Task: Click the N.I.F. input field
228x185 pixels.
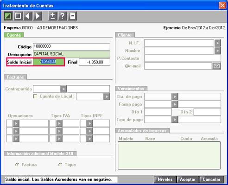Action: tap(179, 43)
